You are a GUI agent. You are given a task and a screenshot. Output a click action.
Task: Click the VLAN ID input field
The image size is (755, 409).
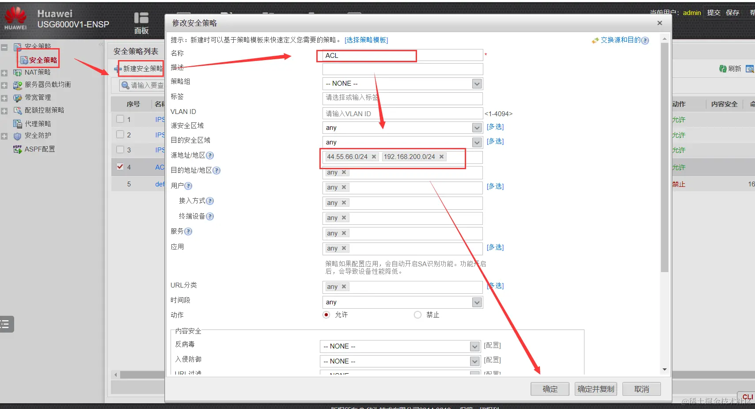402,114
